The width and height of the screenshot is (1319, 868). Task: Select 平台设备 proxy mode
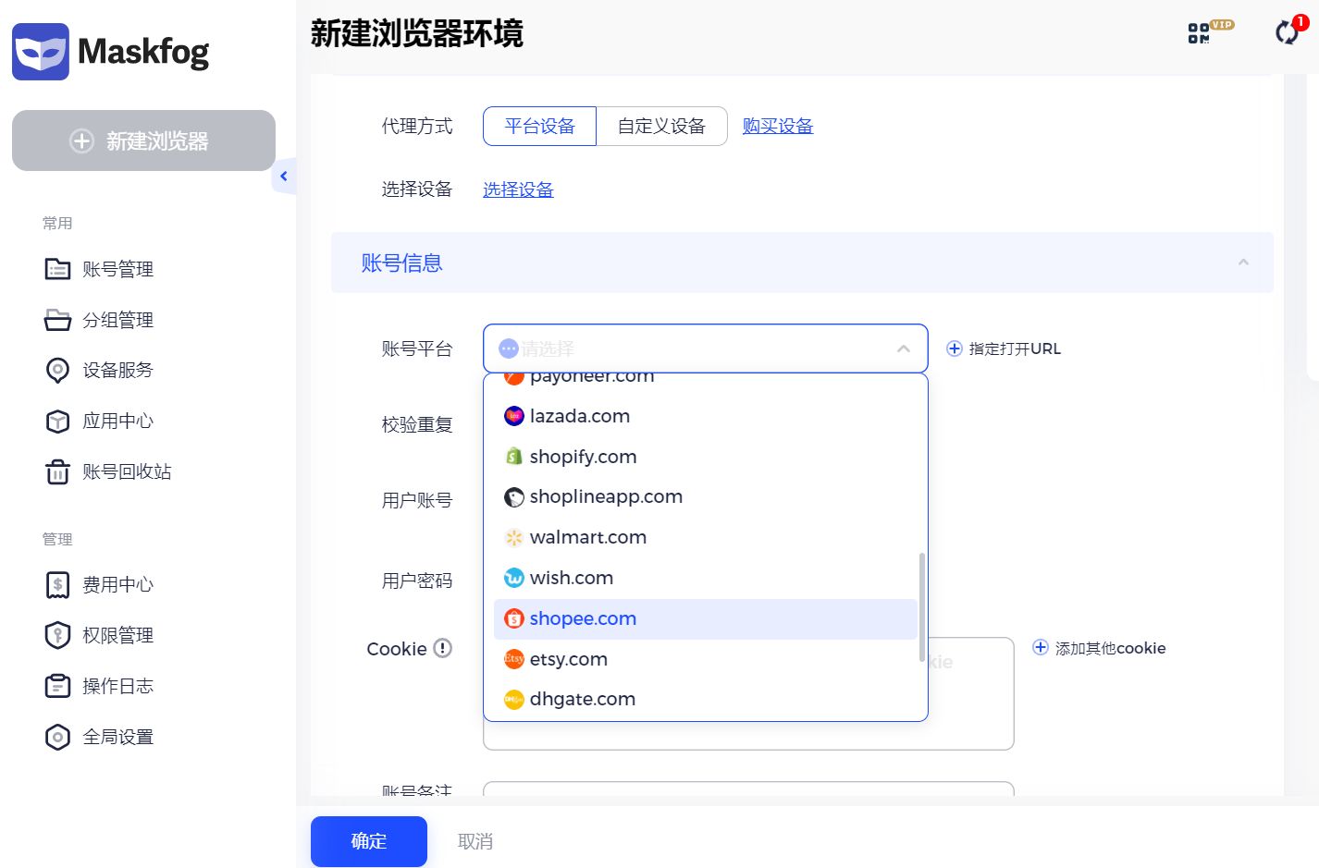tap(540, 126)
